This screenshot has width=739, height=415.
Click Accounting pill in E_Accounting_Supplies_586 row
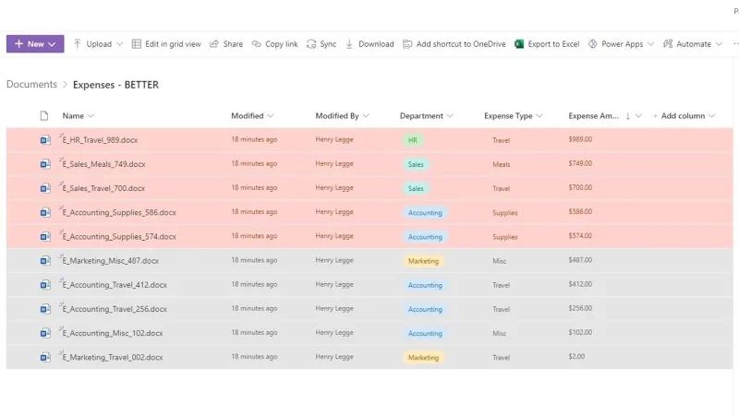(x=425, y=213)
